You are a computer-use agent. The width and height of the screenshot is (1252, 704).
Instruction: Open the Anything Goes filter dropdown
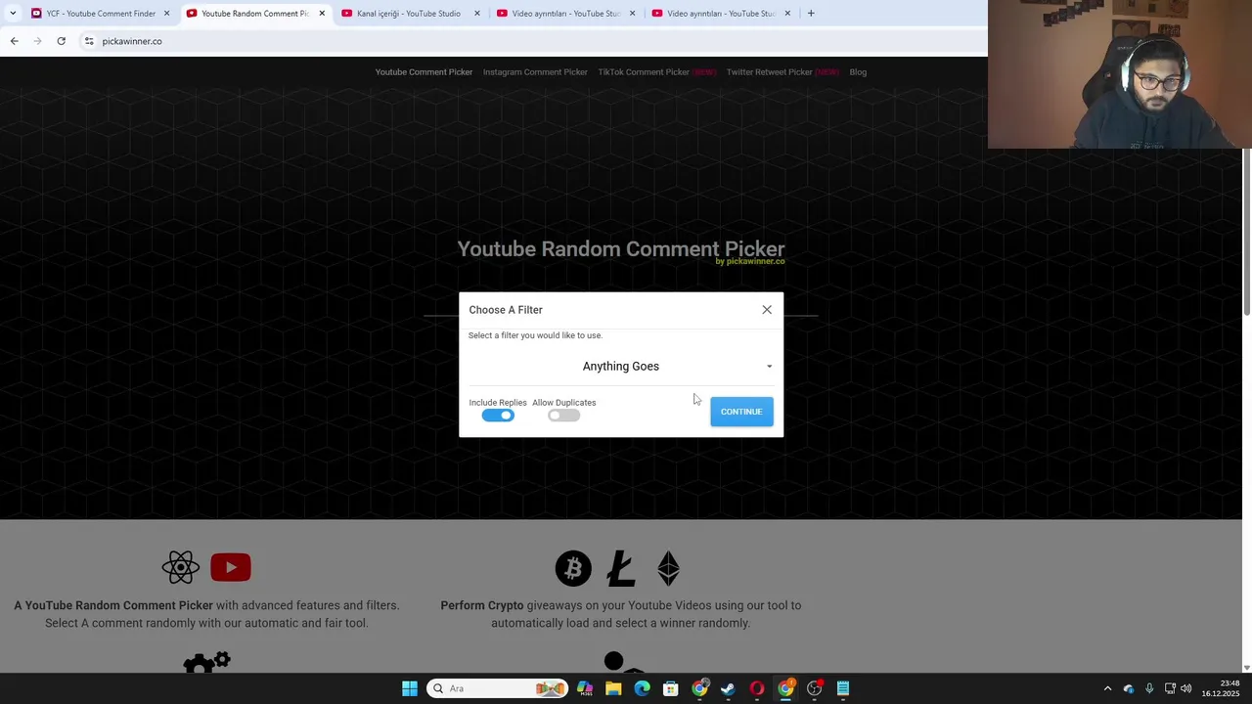[x=621, y=367]
